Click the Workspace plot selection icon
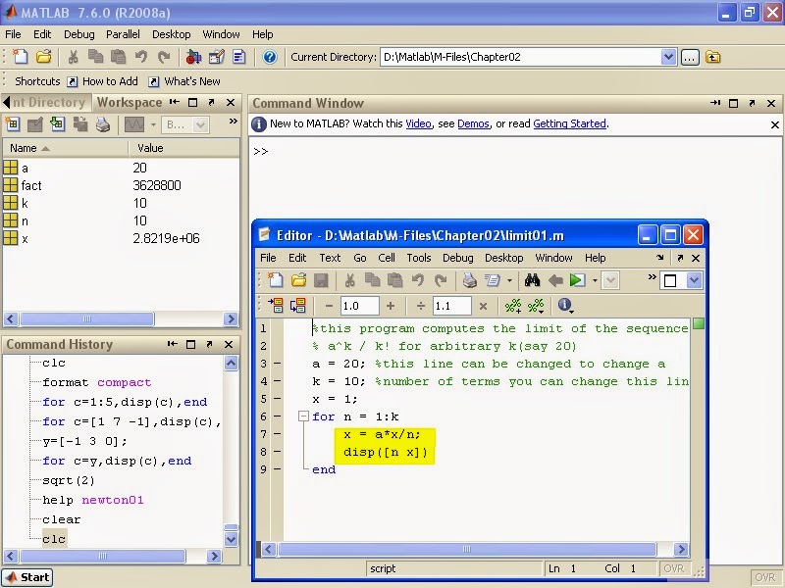Screen dimensions: 785x588 click(134, 124)
